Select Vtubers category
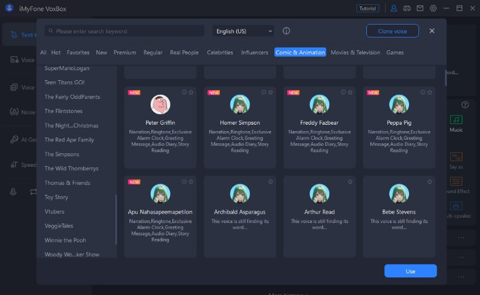Screen dimensions: 480x295 (55, 211)
